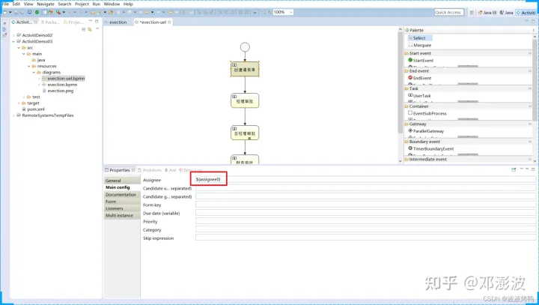Screen dimensions: 539x305
Task: Click the start event circle on canvas
Action: tap(245, 47)
